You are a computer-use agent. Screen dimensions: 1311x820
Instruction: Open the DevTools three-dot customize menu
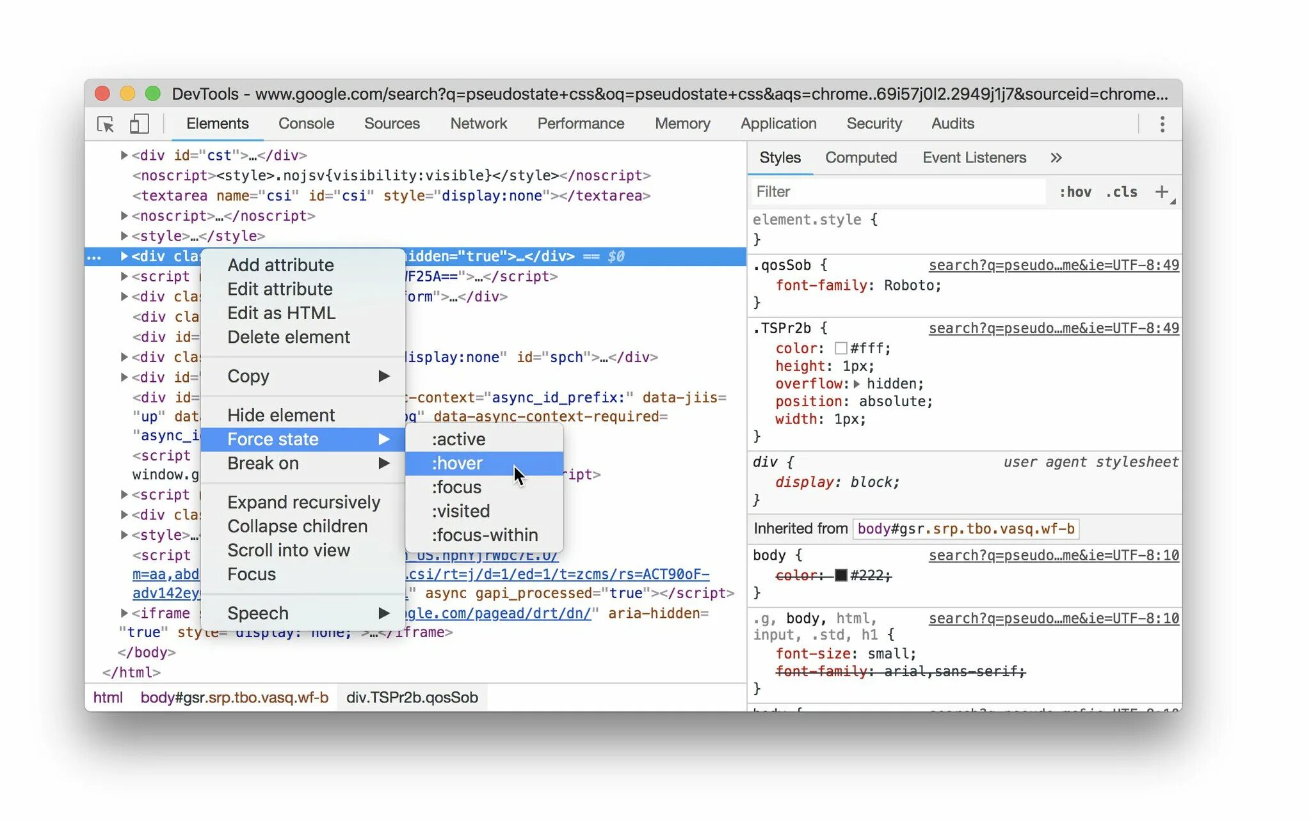pyautogui.click(x=1162, y=123)
